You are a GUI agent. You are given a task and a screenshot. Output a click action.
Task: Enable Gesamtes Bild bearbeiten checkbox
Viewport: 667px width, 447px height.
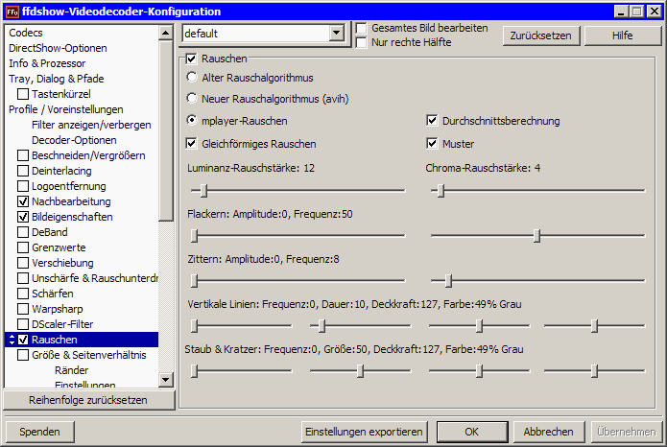(362, 29)
